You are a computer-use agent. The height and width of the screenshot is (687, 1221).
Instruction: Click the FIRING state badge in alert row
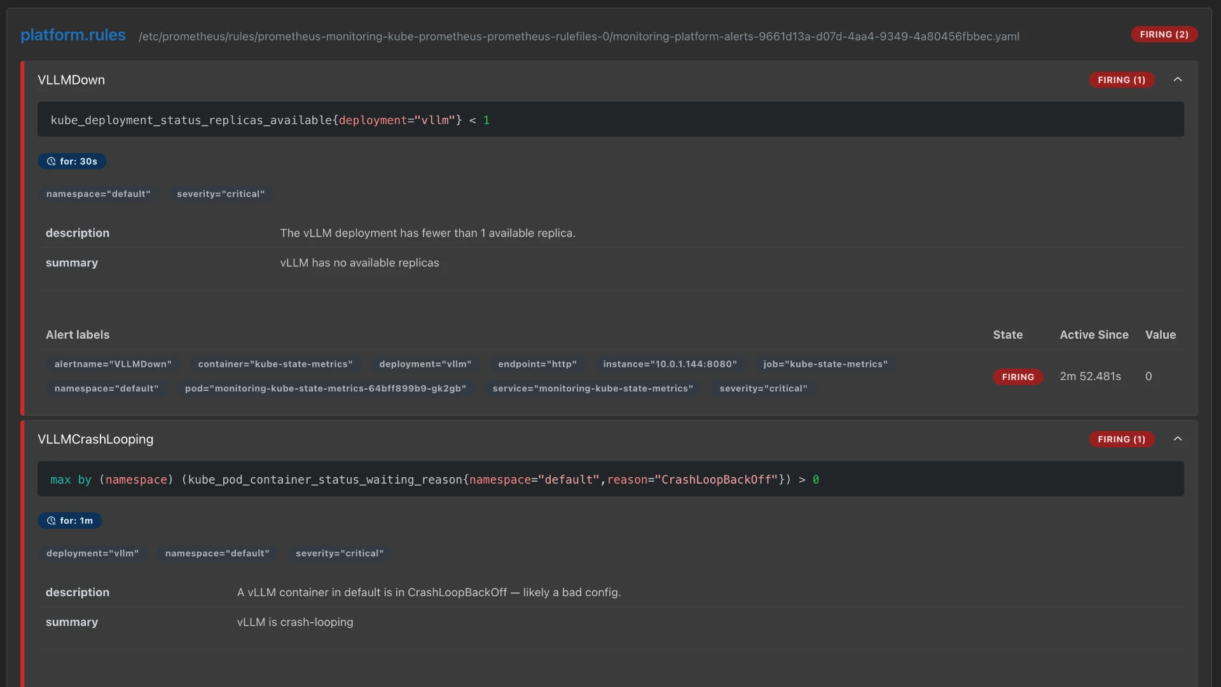pos(1018,377)
